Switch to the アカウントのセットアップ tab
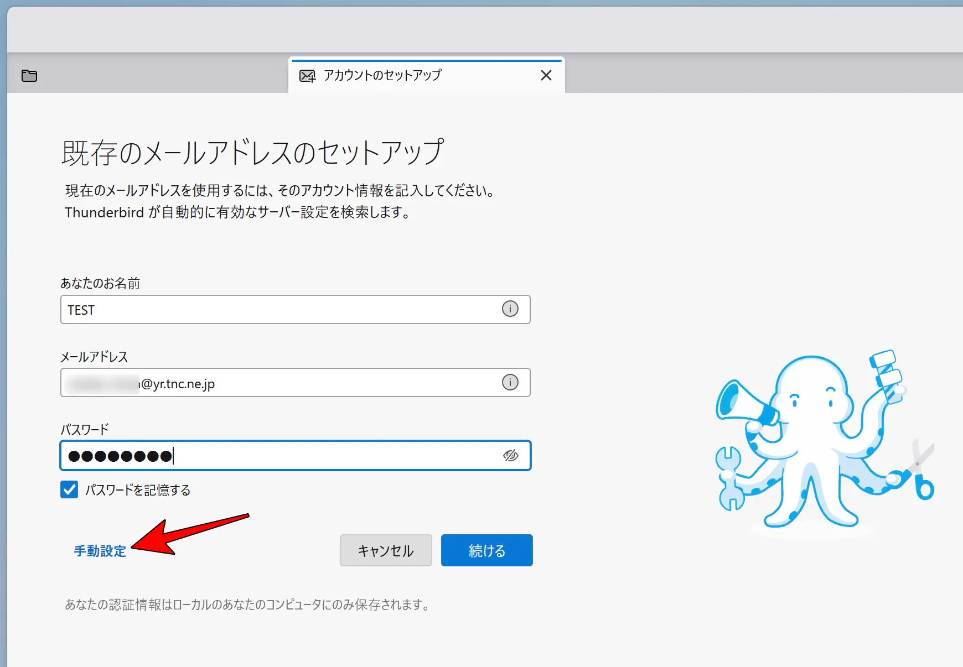Screen dimensions: 963x667 382,75
